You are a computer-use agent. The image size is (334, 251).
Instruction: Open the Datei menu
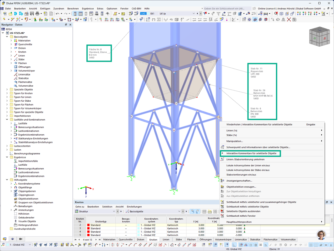point(8,8)
